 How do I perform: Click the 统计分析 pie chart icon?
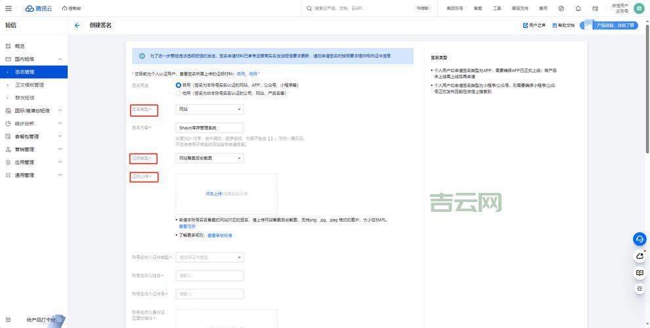pyautogui.click(x=8, y=123)
